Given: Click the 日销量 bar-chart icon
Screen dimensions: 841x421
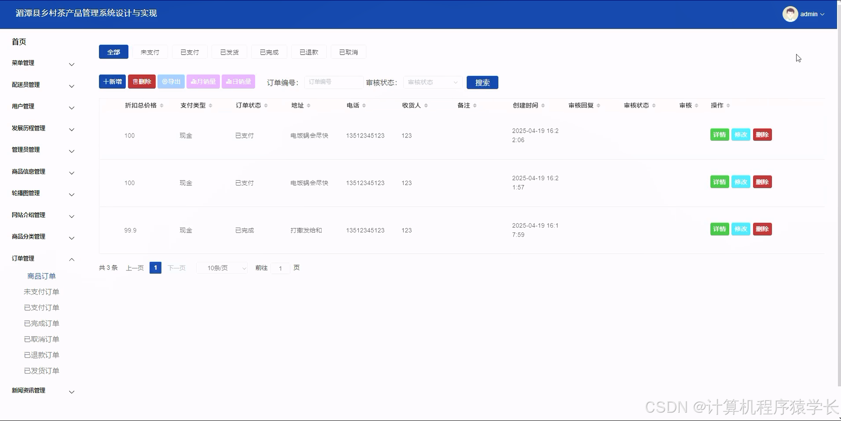Looking at the screenshot, I should [229, 81].
